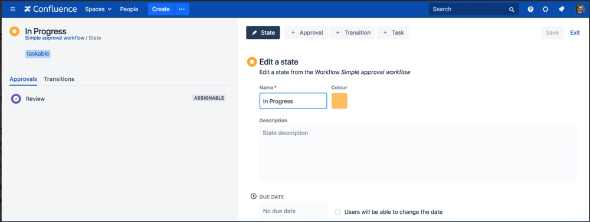Click the Exit link

[x=575, y=32]
